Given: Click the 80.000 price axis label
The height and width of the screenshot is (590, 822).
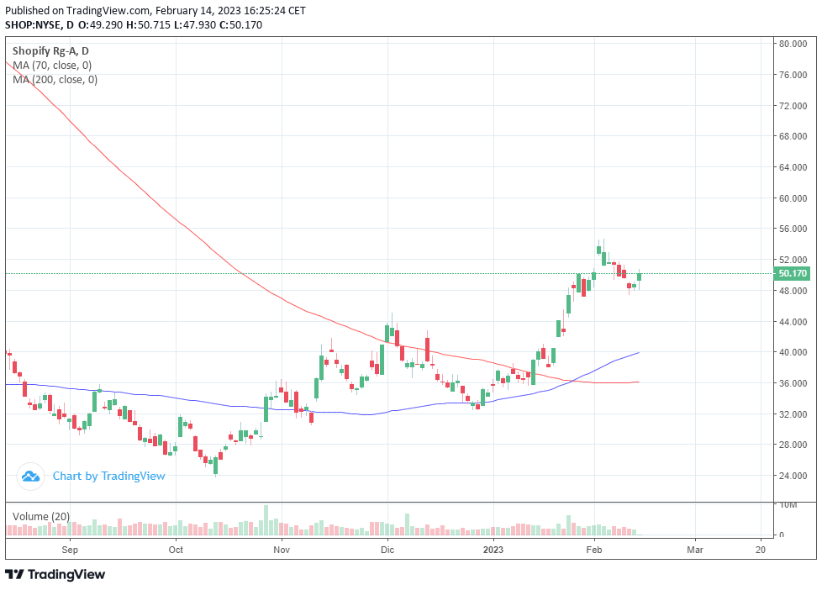Looking at the screenshot, I should [x=793, y=44].
